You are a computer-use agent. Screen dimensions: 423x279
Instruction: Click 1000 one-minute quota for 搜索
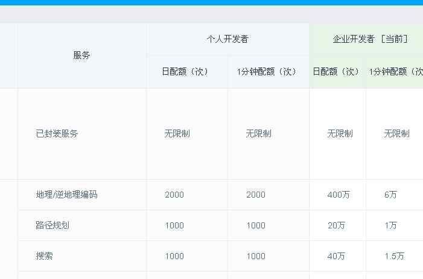[x=256, y=256]
